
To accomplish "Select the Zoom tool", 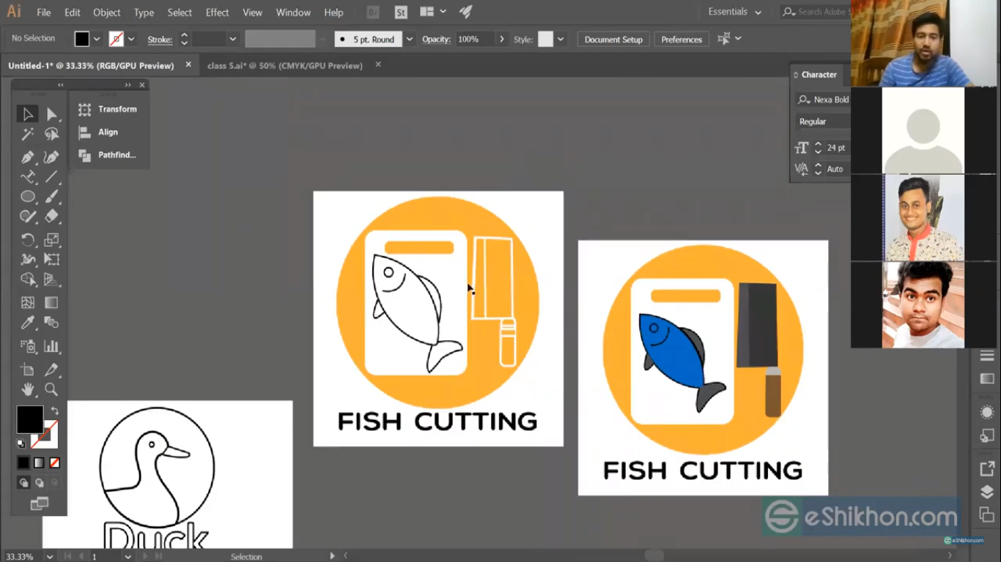I will click(51, 389).
